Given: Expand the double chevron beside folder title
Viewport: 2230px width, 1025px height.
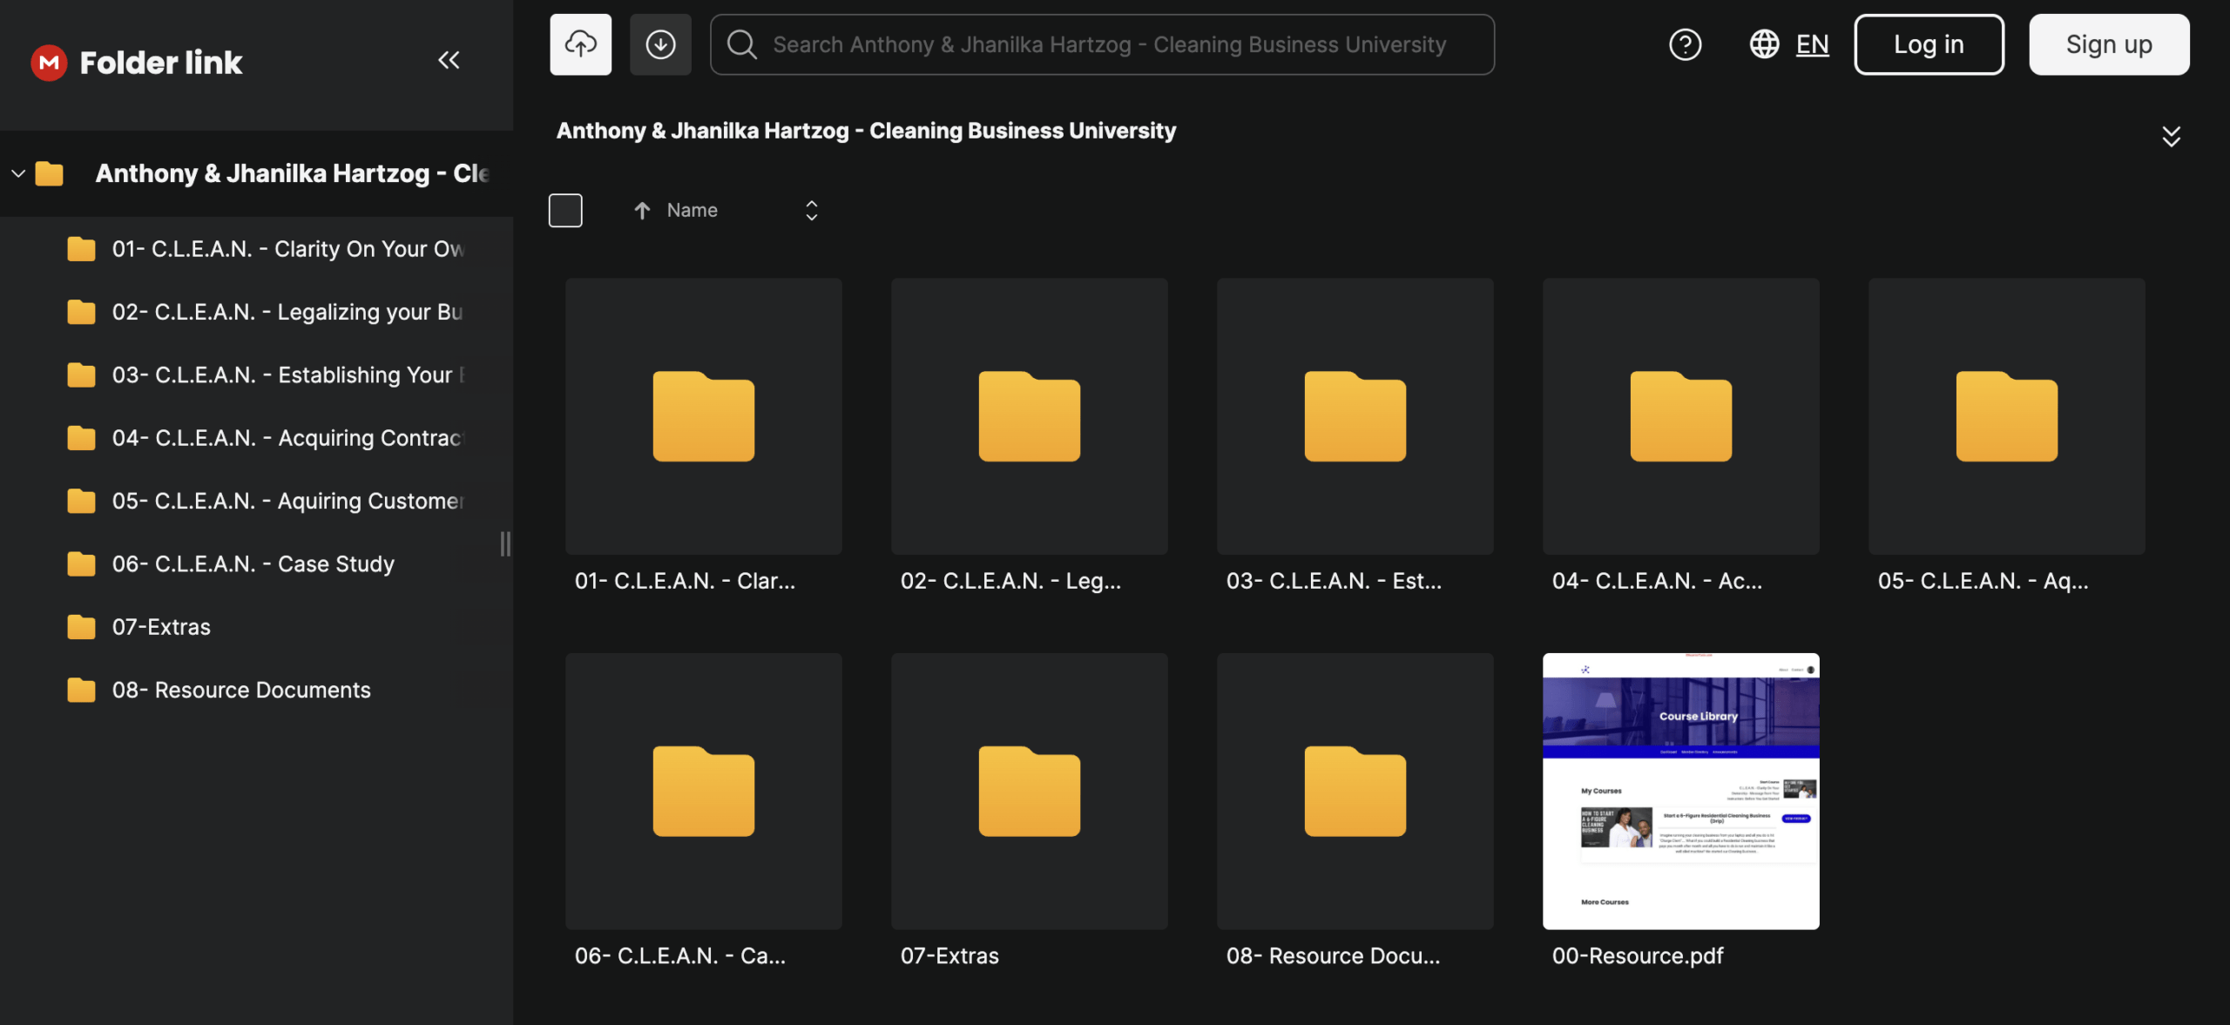Looking at the screenshot, I should 2171,136.
